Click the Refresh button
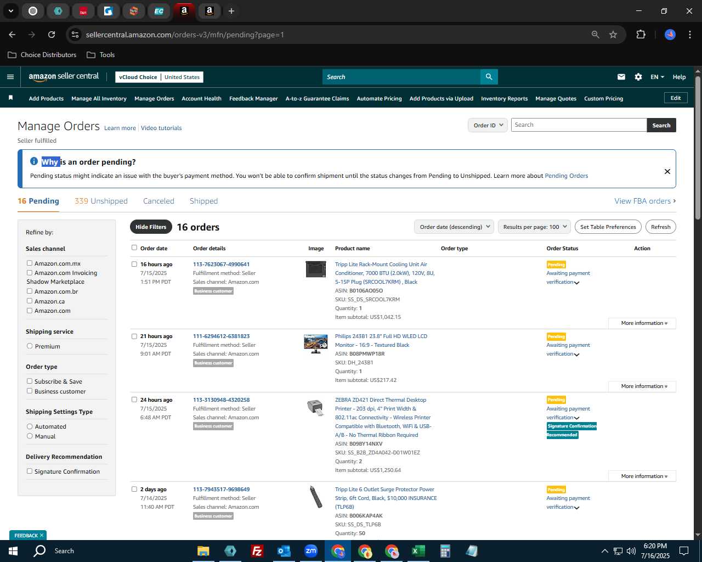702x562 pixels. (660, 227)
